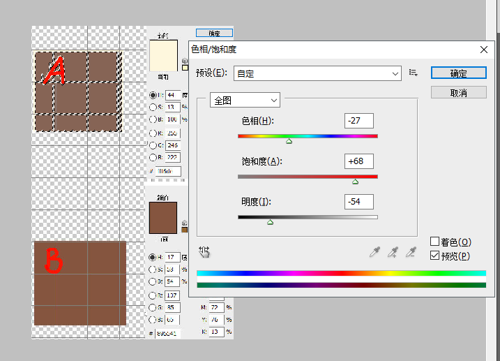500x361 pixels.
Task: Click the R field showing 137
Action: 172,295
